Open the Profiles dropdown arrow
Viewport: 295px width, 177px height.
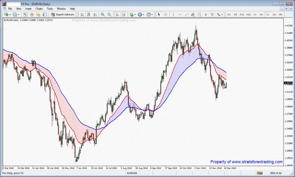coord(18,15)
